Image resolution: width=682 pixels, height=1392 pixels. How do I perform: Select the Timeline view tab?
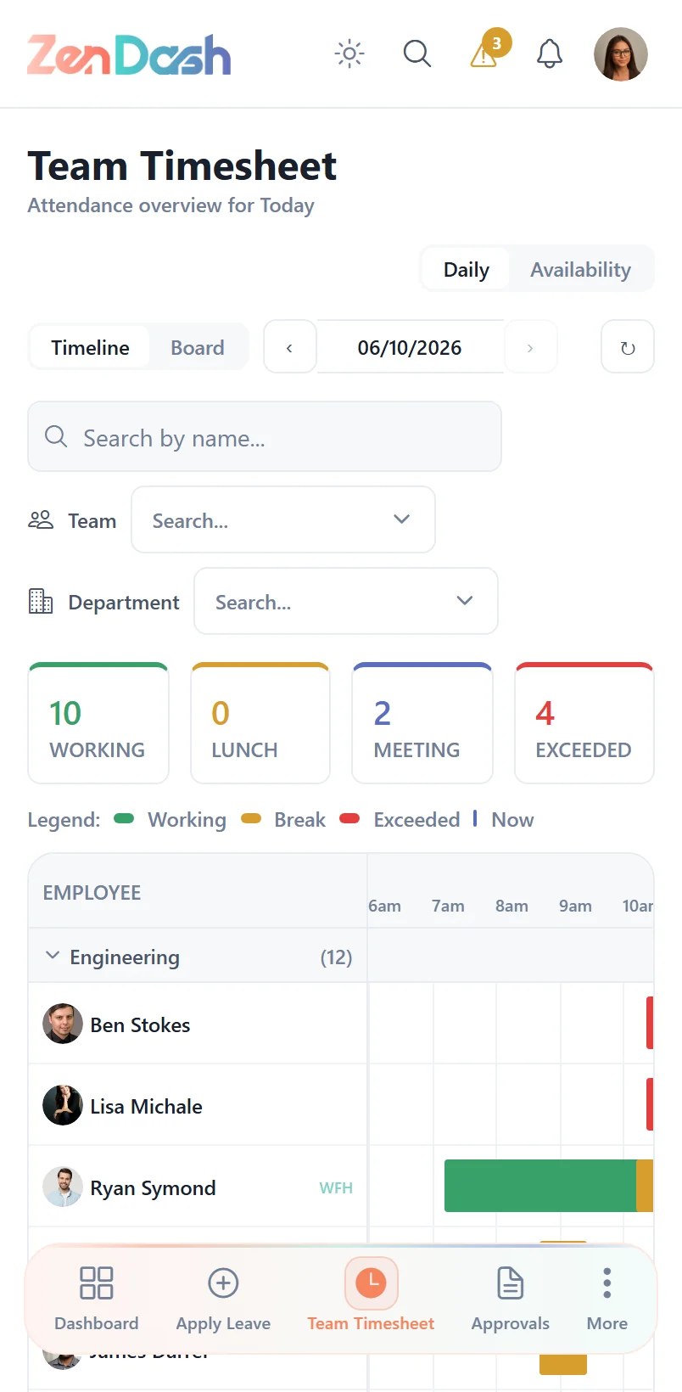pos(90,347)
